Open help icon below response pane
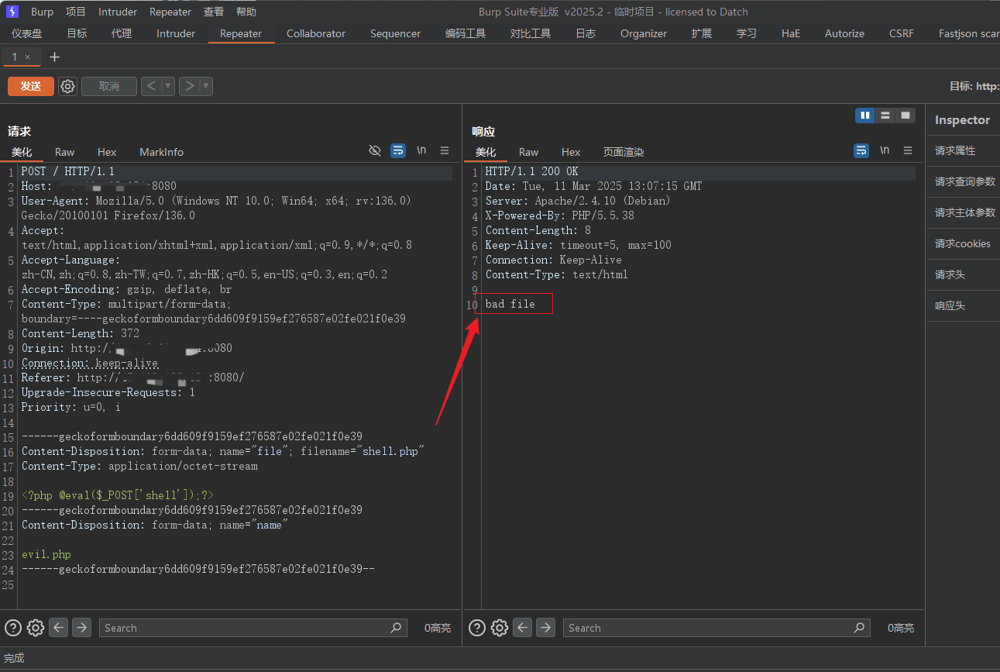This screenshot has height=672, width=1000. [477, 628]
